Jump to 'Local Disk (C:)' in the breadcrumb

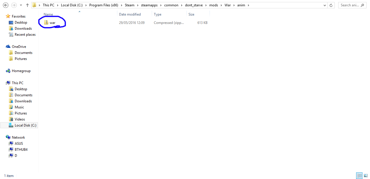coord(72,5)
